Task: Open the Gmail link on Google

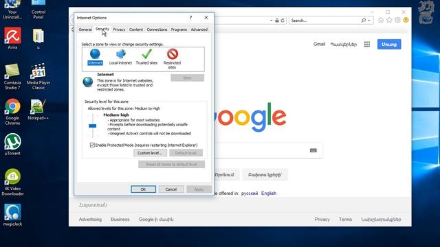Action: [x=319, y=44]
